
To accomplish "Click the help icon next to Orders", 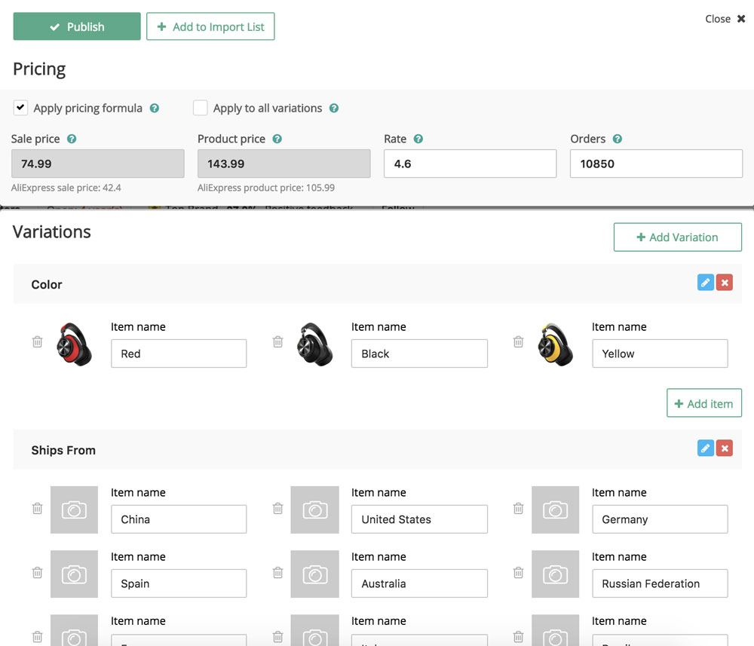I will click(x=618, y=139).
